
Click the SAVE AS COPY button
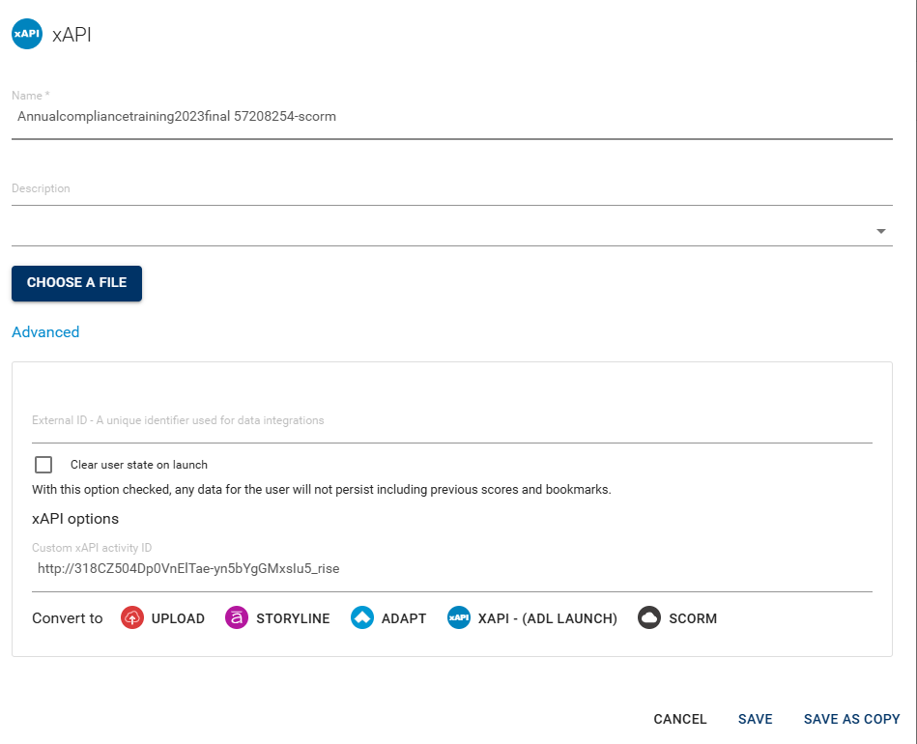851,719
